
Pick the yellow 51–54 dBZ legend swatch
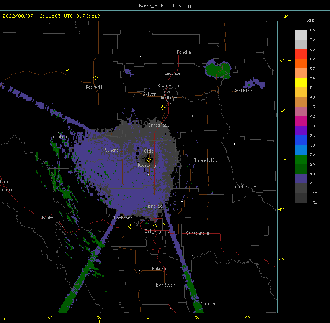pyautogui.click(x=301, y=82)
